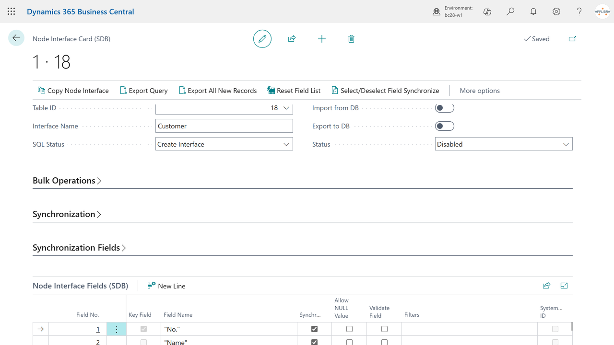Screen dimensions: 614x345
Task: Click System ID checkbox for "No." row
Action: coord(555,329)
